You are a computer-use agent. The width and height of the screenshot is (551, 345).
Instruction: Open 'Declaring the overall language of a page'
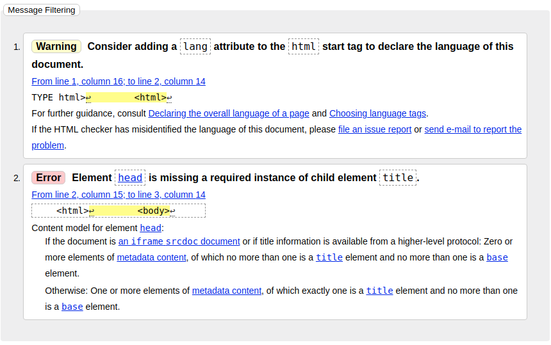(229, 113)
